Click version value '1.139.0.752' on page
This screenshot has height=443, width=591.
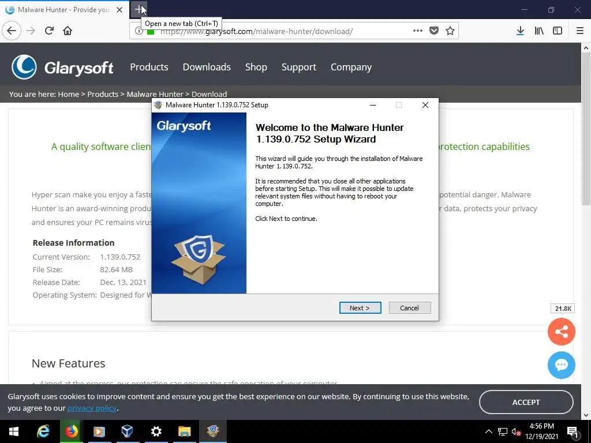coord(120,257)
